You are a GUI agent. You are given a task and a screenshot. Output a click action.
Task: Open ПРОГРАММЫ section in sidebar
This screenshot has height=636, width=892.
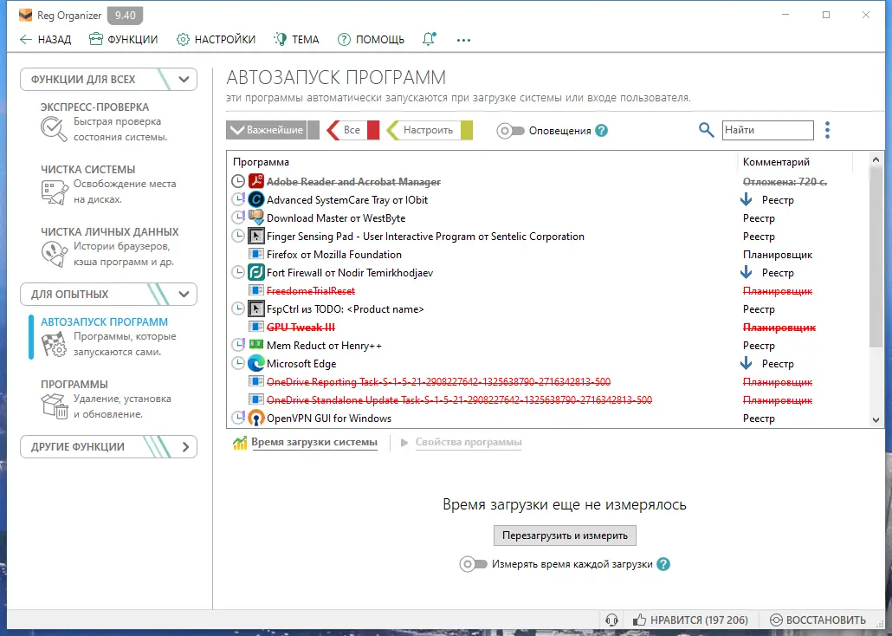[x=106, y=399]
